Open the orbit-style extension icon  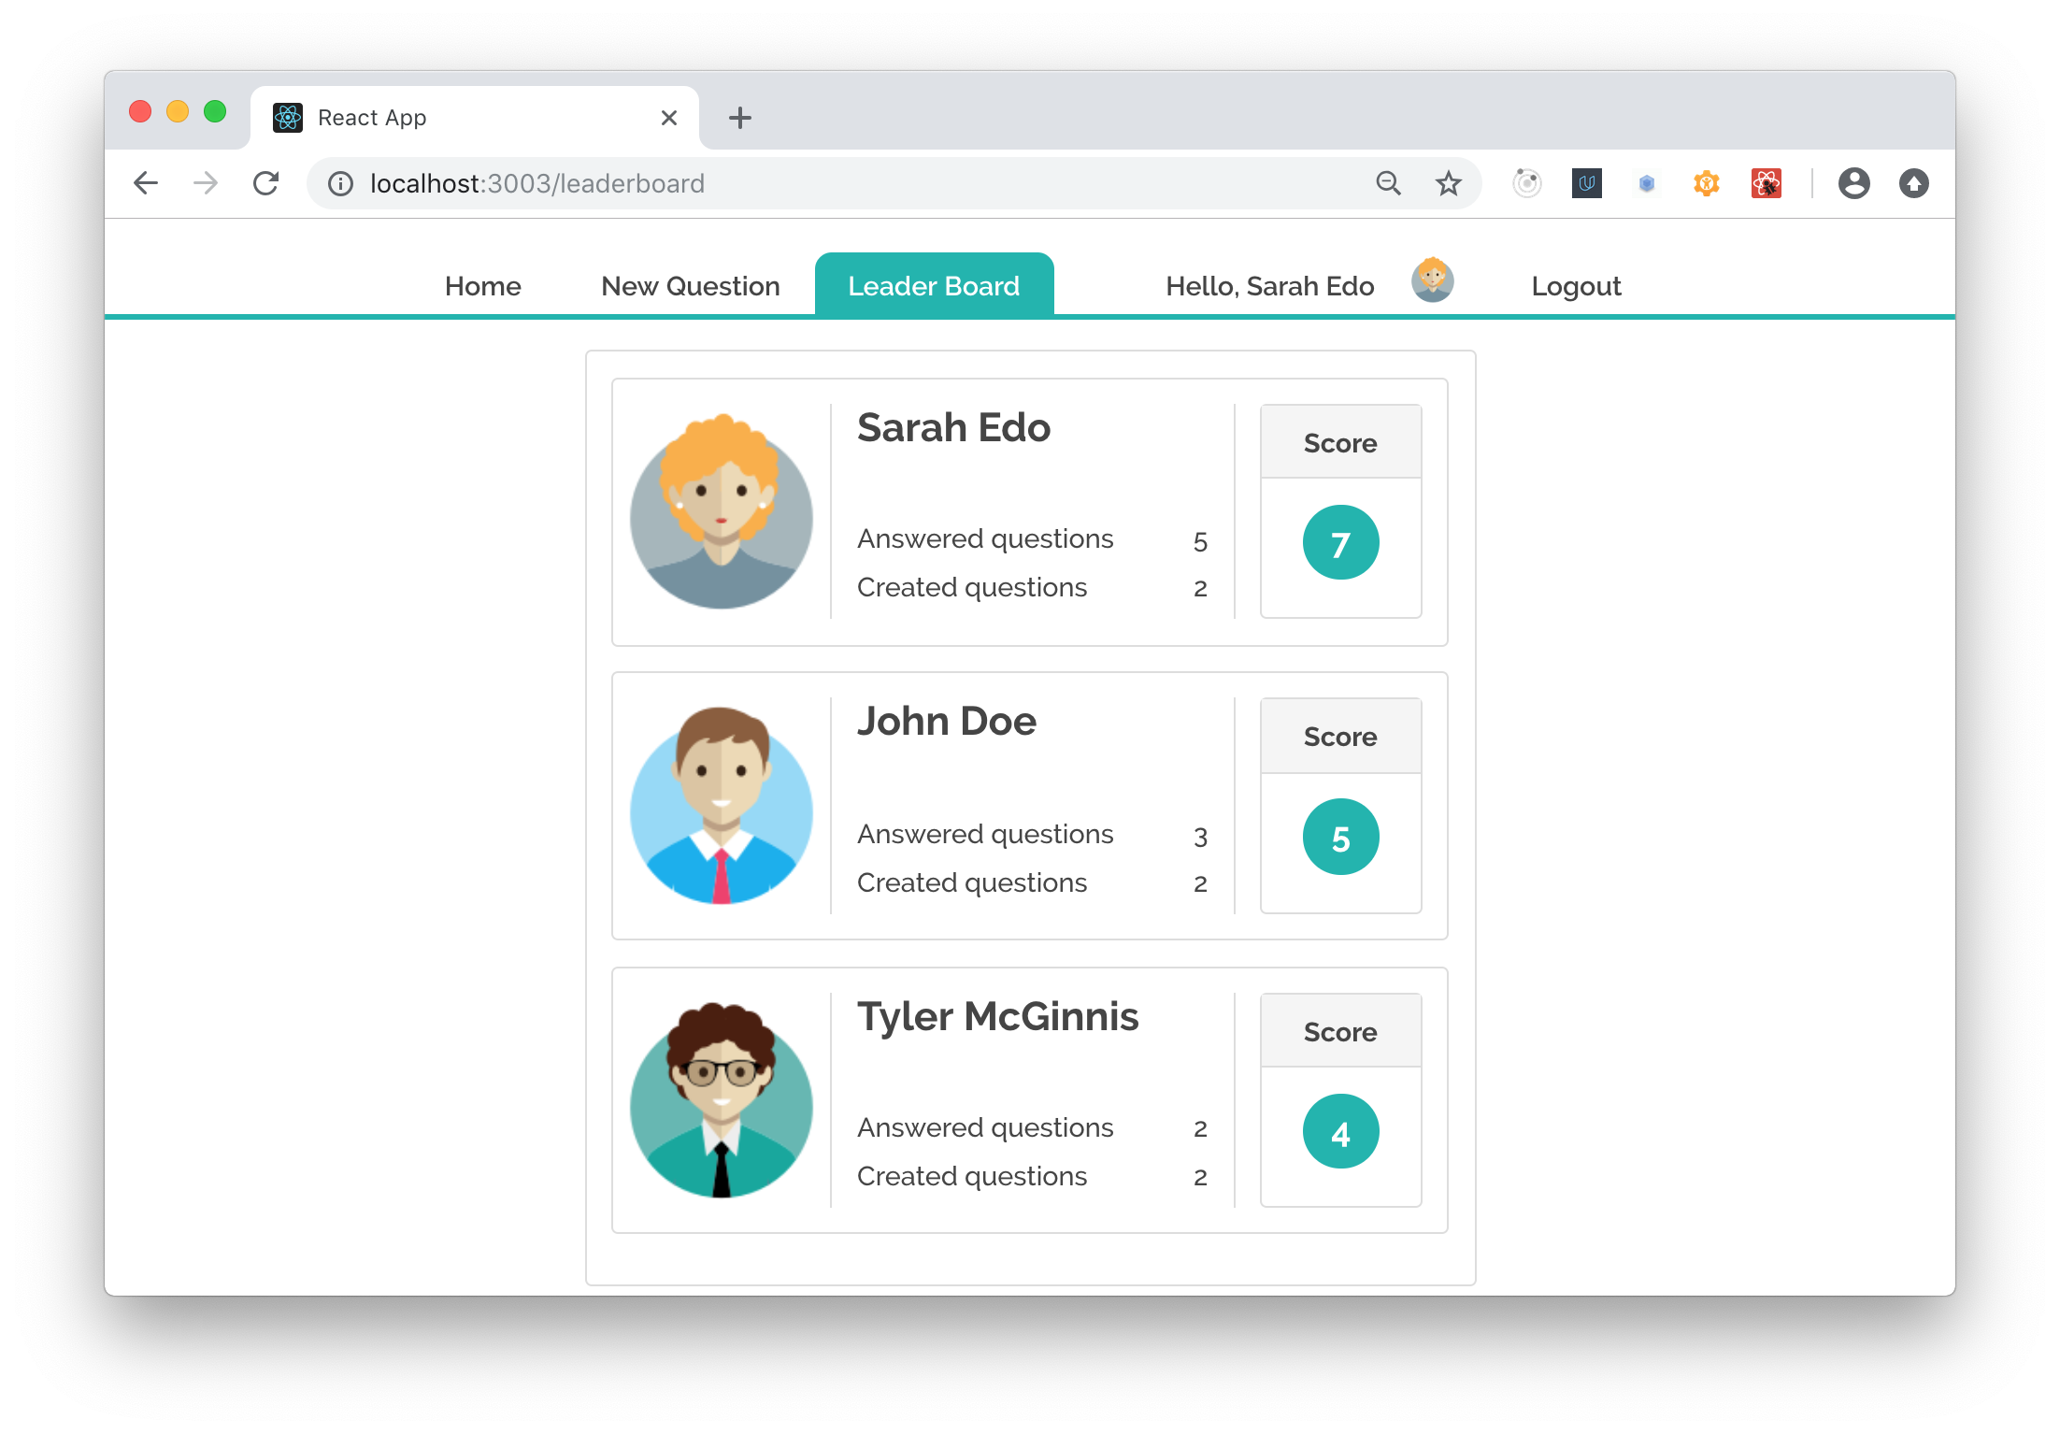1527,183
